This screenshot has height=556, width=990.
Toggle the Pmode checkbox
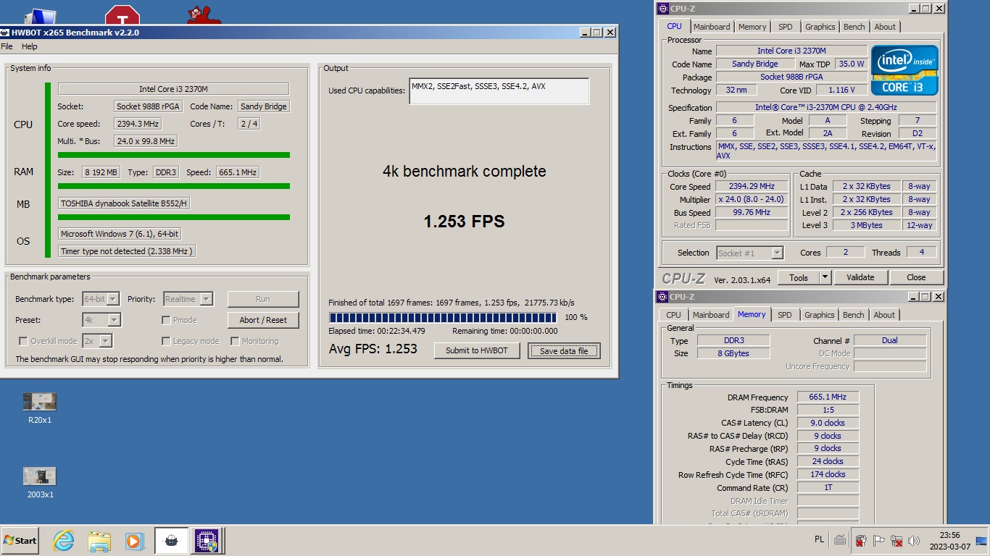pos(166,320)
